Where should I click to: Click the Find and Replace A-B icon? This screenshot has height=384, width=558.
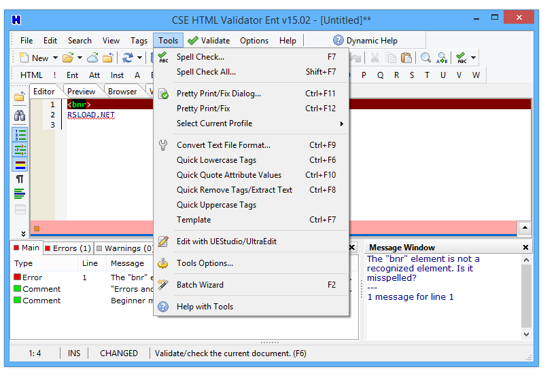(x=442, y=58)
